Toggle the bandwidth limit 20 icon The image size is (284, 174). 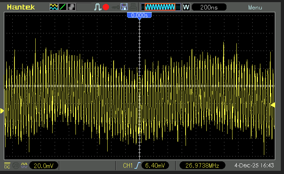[16, 165]
